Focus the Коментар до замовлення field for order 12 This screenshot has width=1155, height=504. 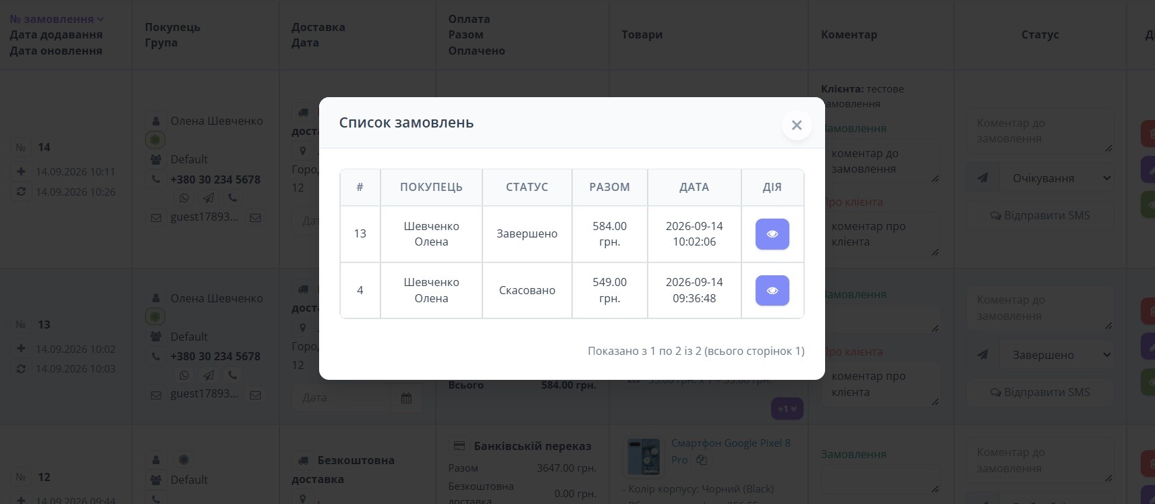point(1040,460)
